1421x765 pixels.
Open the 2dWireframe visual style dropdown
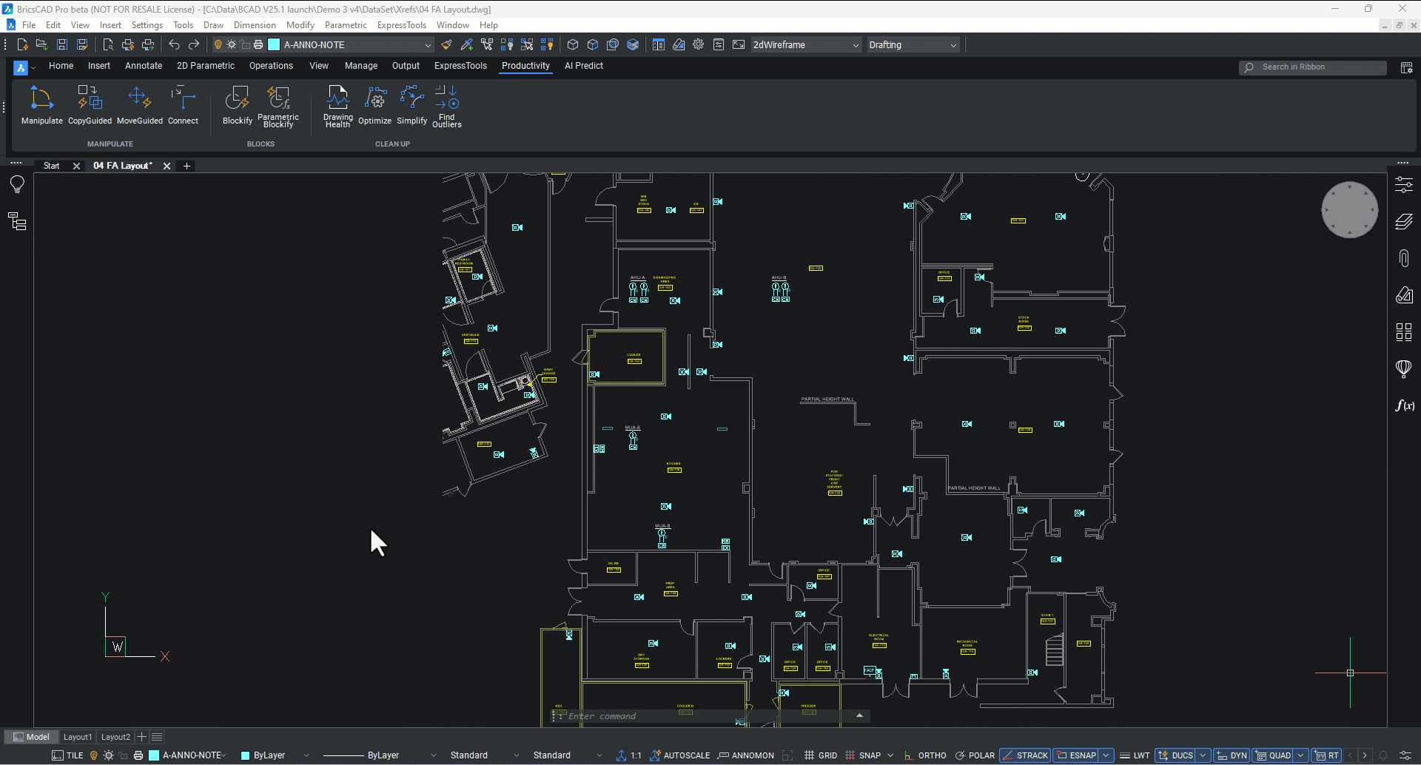click(x=855, y=44)
